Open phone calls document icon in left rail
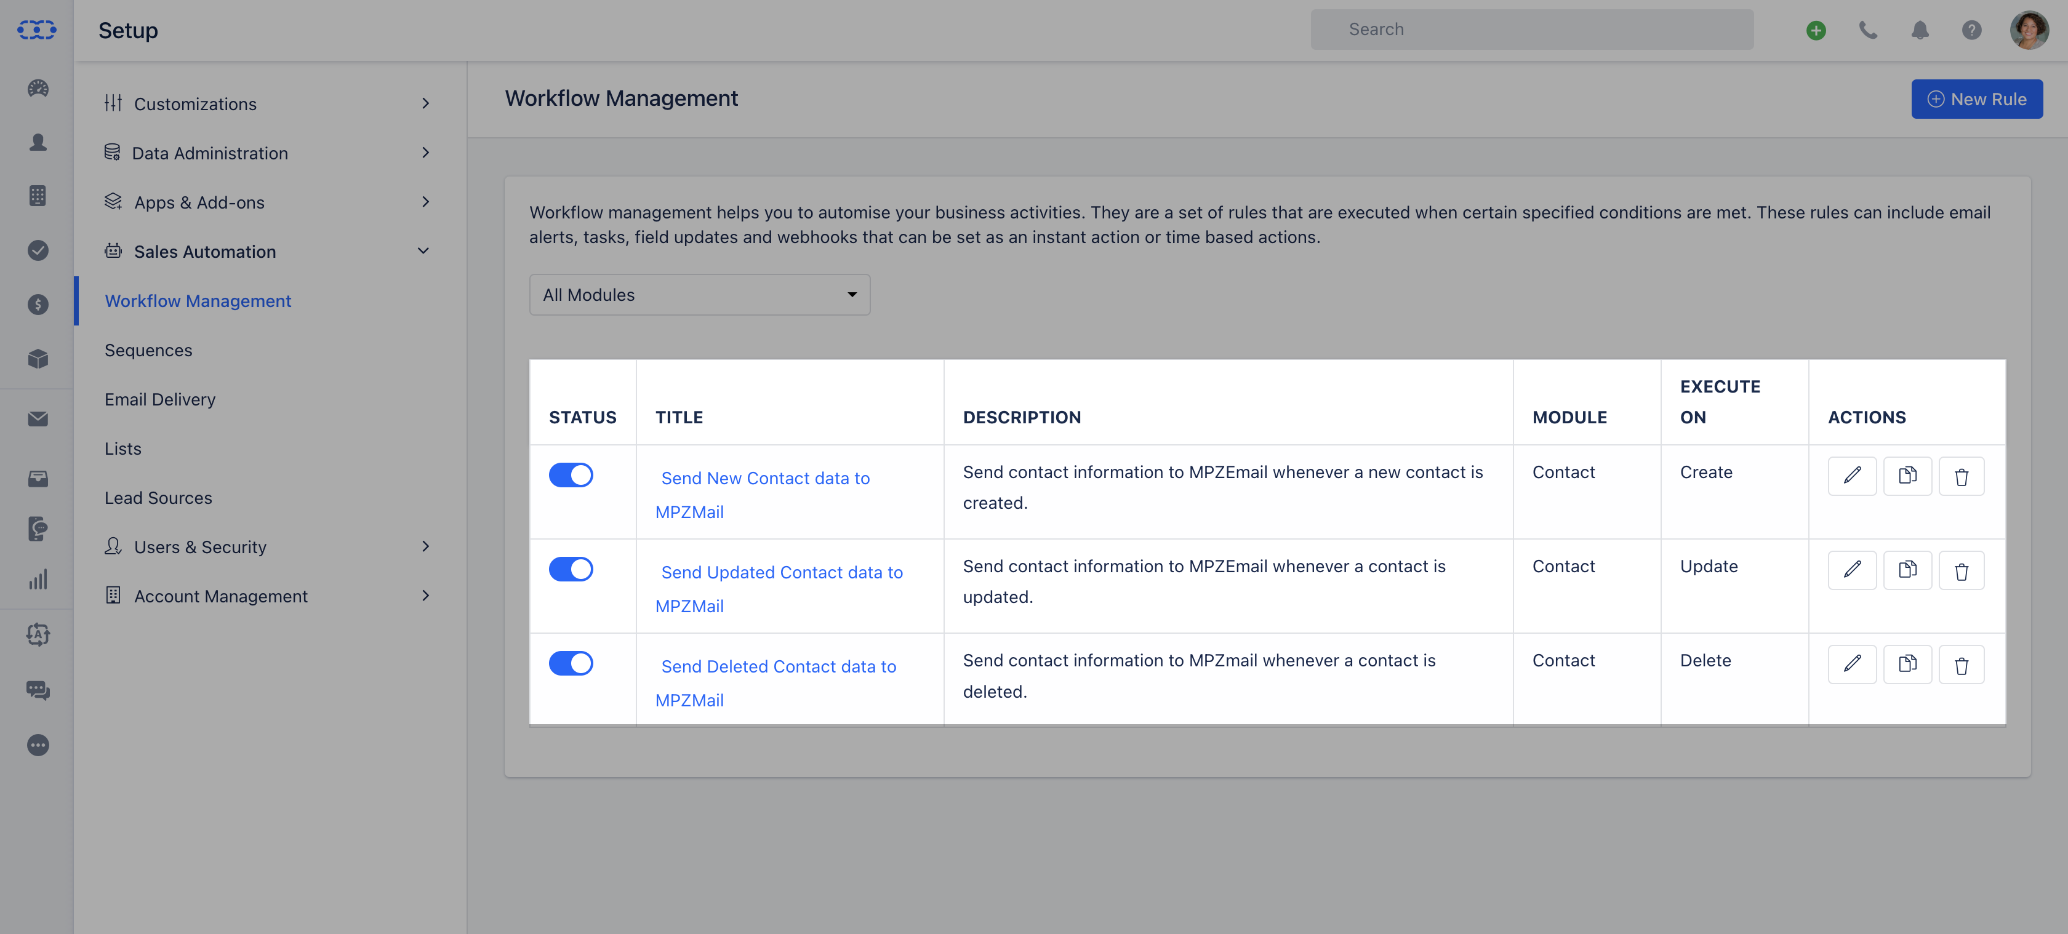The height and width of the screenshot is (934, 2068). 38,529
